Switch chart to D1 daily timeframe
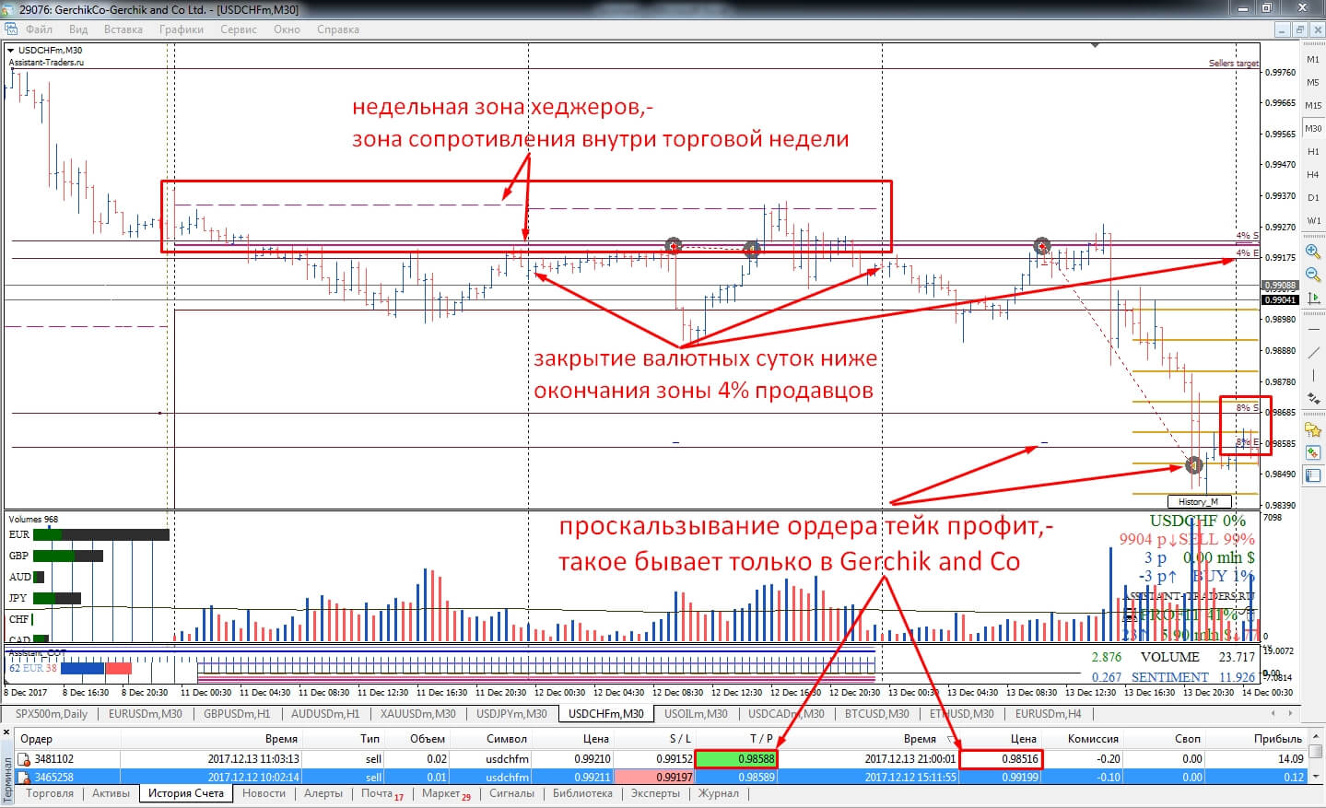The height and width of the screenshot is (808, 1326). pos(1313,197)
